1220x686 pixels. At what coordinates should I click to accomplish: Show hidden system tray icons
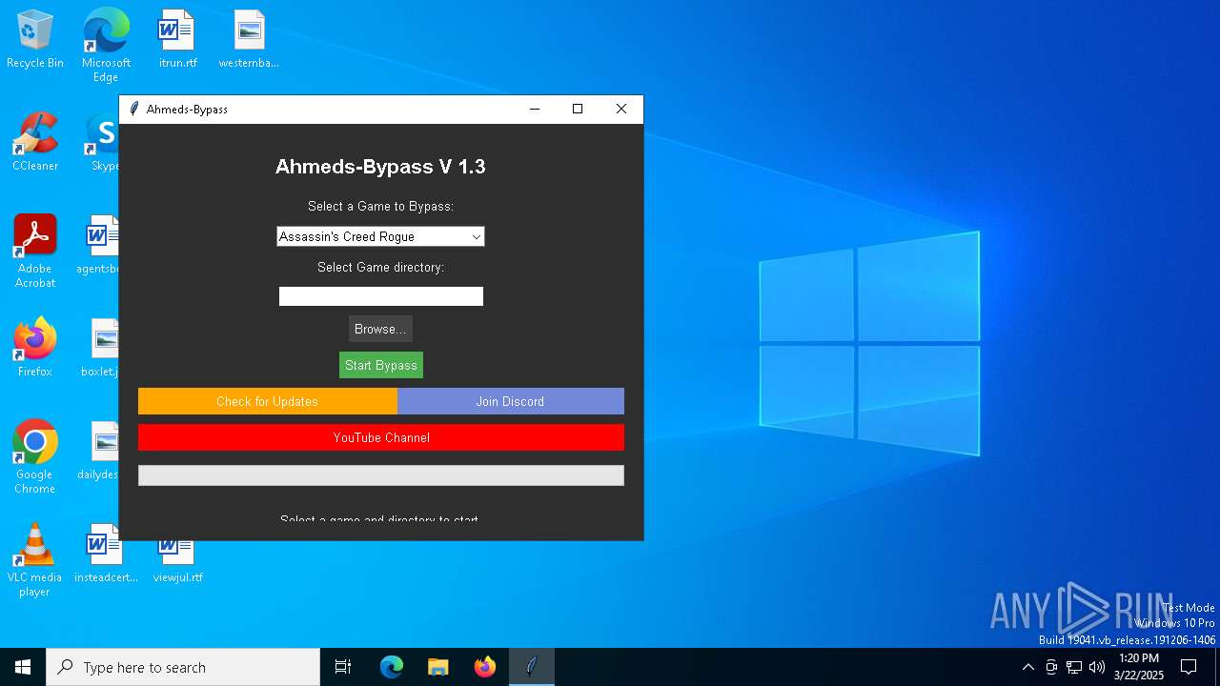[x=1027, y=667]
